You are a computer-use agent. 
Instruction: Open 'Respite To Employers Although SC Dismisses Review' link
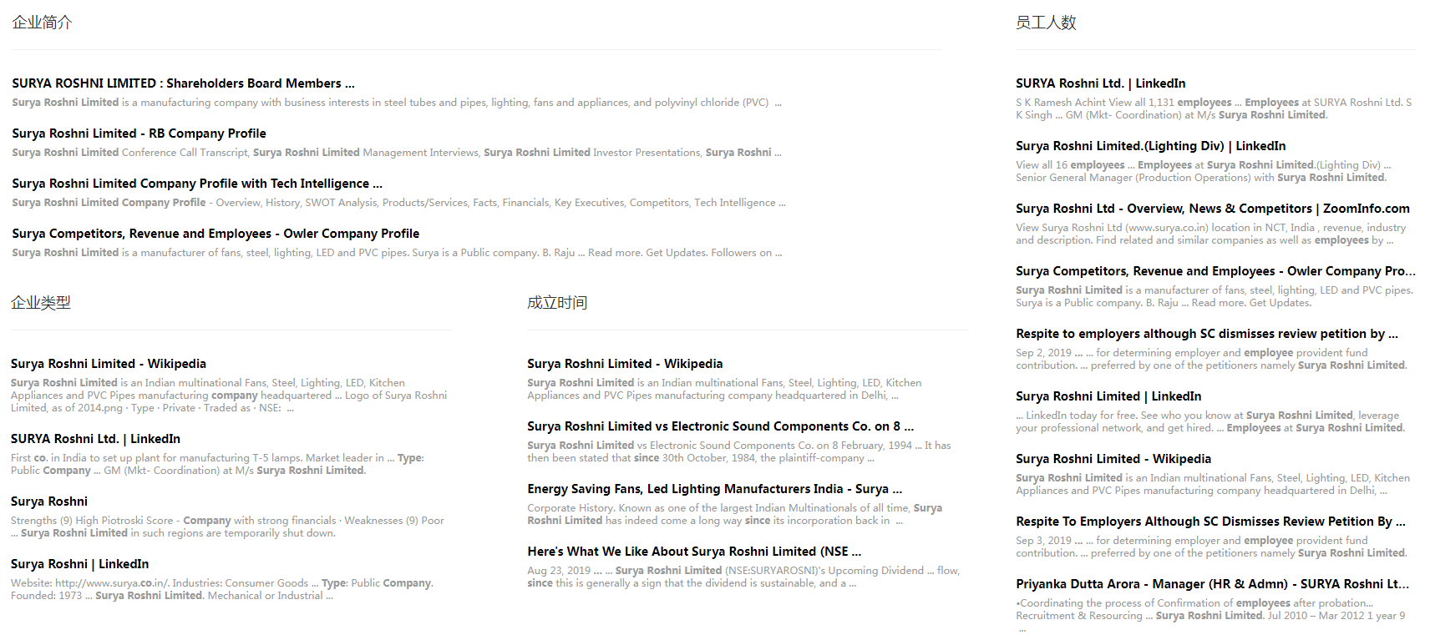1210,522
